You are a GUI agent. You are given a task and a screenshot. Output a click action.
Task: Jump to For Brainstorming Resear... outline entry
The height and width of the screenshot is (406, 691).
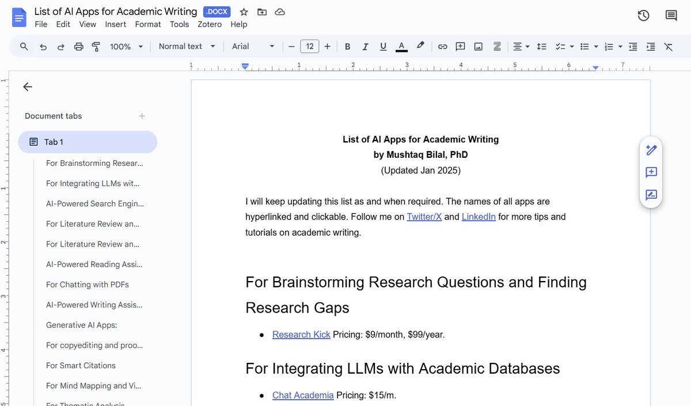(x=94, y=163)
